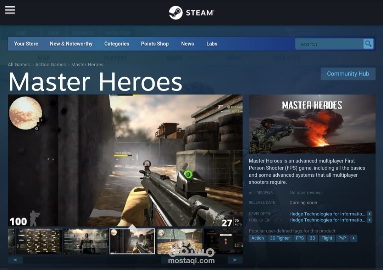Image resolution: width=383 pixels, height=270 pixels.
Task: Select the highlighted gun gameplay thumbnail
Action: (x=132, y=241)
